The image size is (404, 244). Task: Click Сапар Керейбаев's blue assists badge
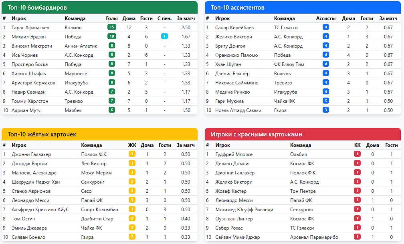tap(326, 27)
